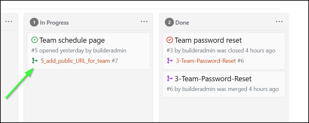Screen dimensions: 309x123
Task: Click the purple merge icon beside the 3-Team-Password-Reset #6 link
Action: coord(170,61)
